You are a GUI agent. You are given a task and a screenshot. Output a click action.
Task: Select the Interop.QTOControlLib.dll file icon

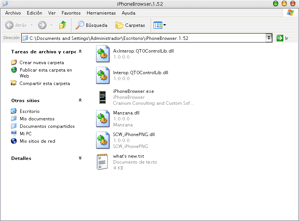point(103,75)
